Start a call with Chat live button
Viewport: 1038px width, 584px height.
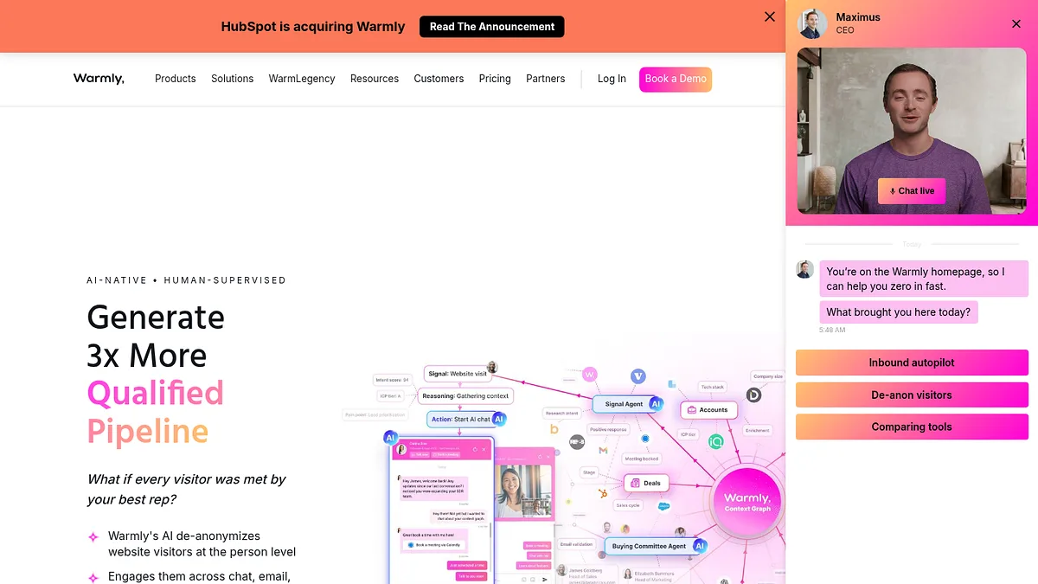[x=912, y=191]
